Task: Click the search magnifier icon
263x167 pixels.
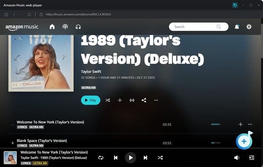Action: pyautogui.click(x=219, y=27)
